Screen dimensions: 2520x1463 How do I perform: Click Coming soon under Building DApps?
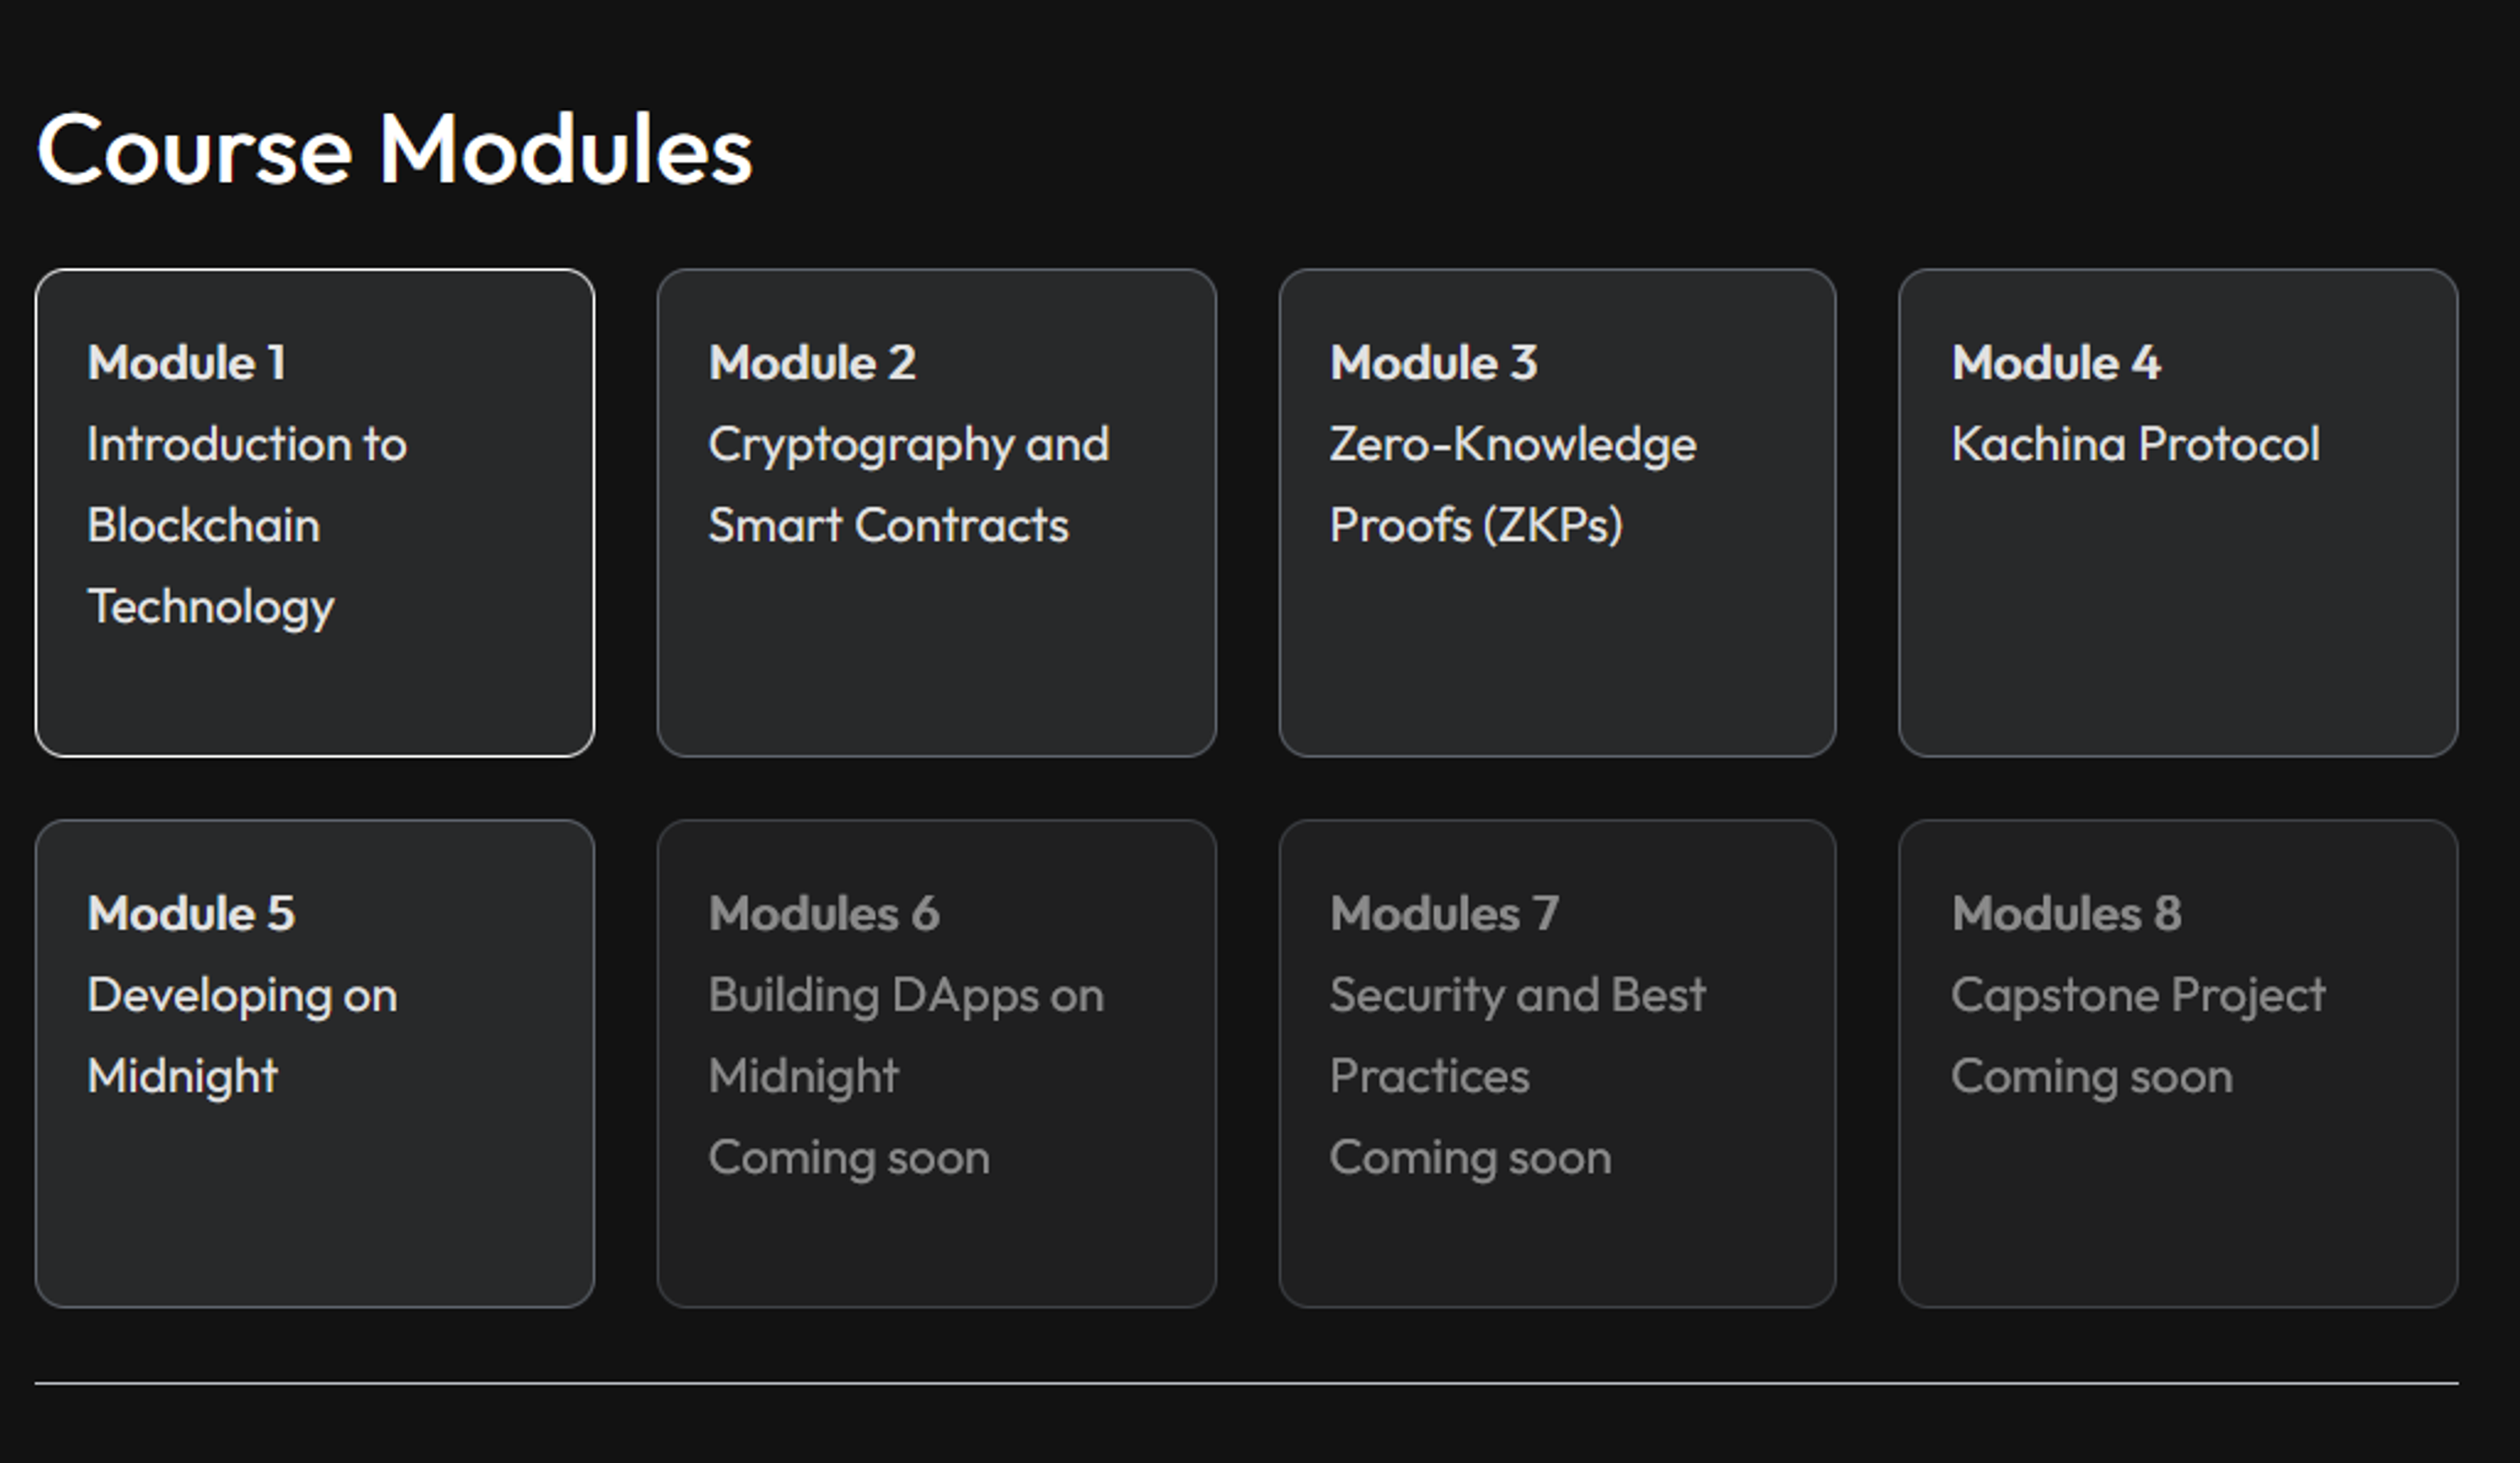tap(849, 1158)
